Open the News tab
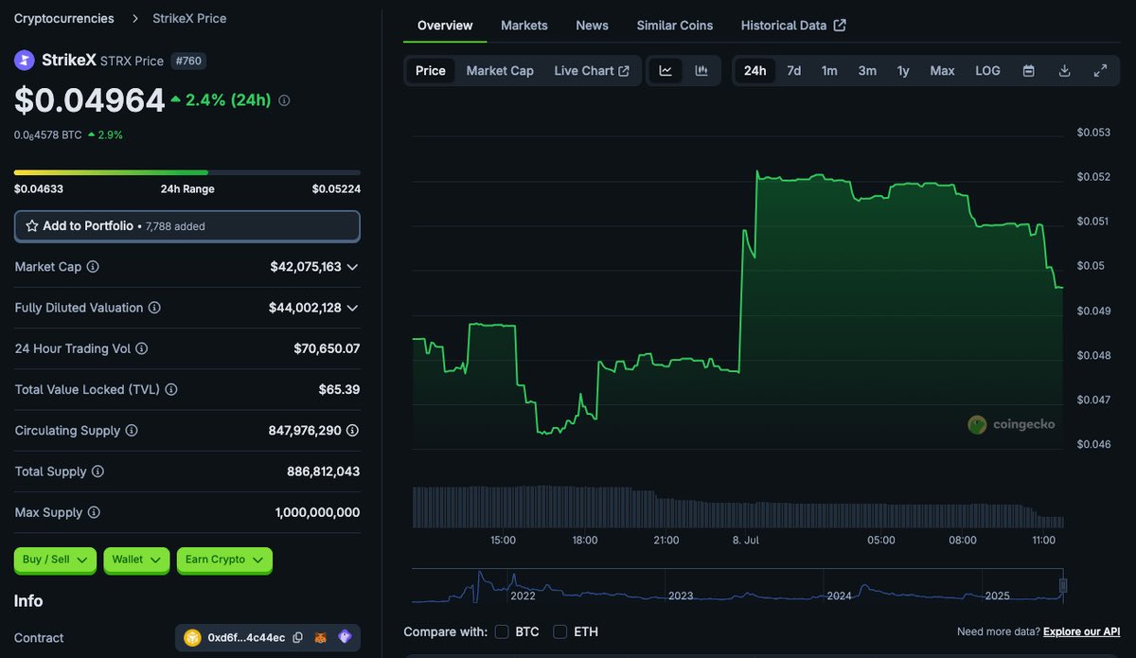Image resolution: width=1136 pixels, height=658 pixels. (x=593, y=26)
